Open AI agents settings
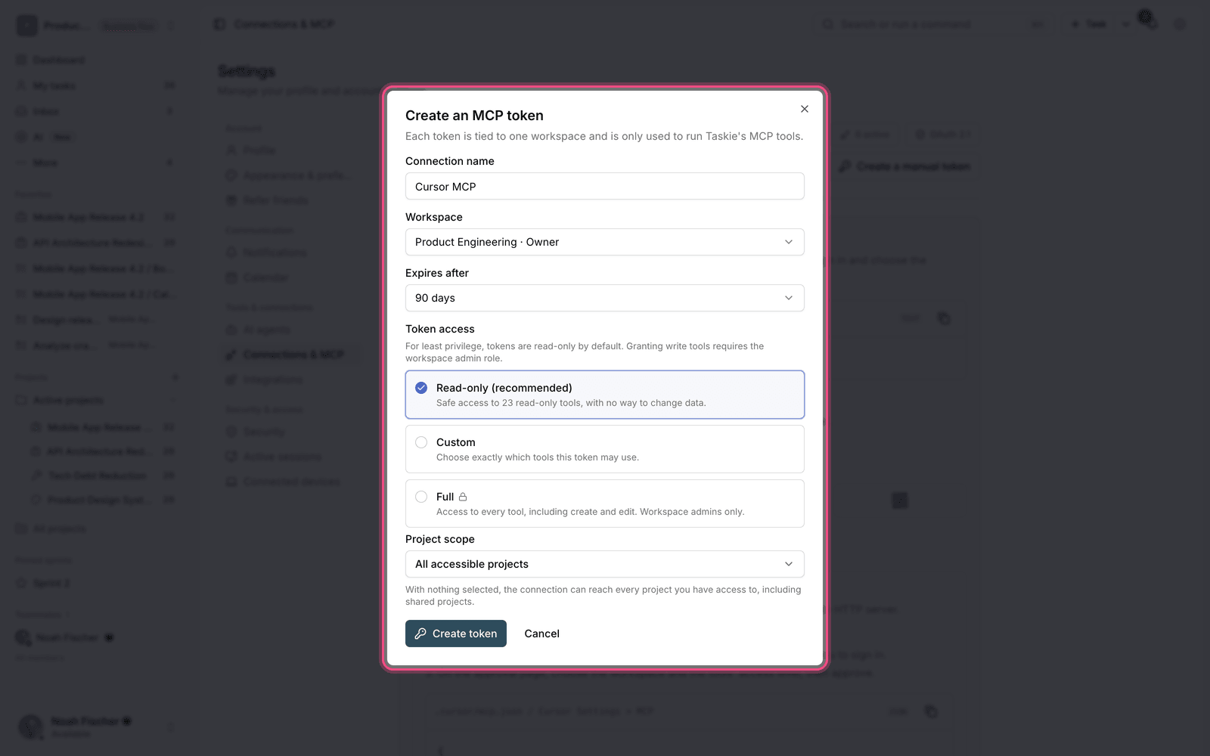Viewport: 1210px width, 756px height. pyautogui.click(x=290, y=330)
